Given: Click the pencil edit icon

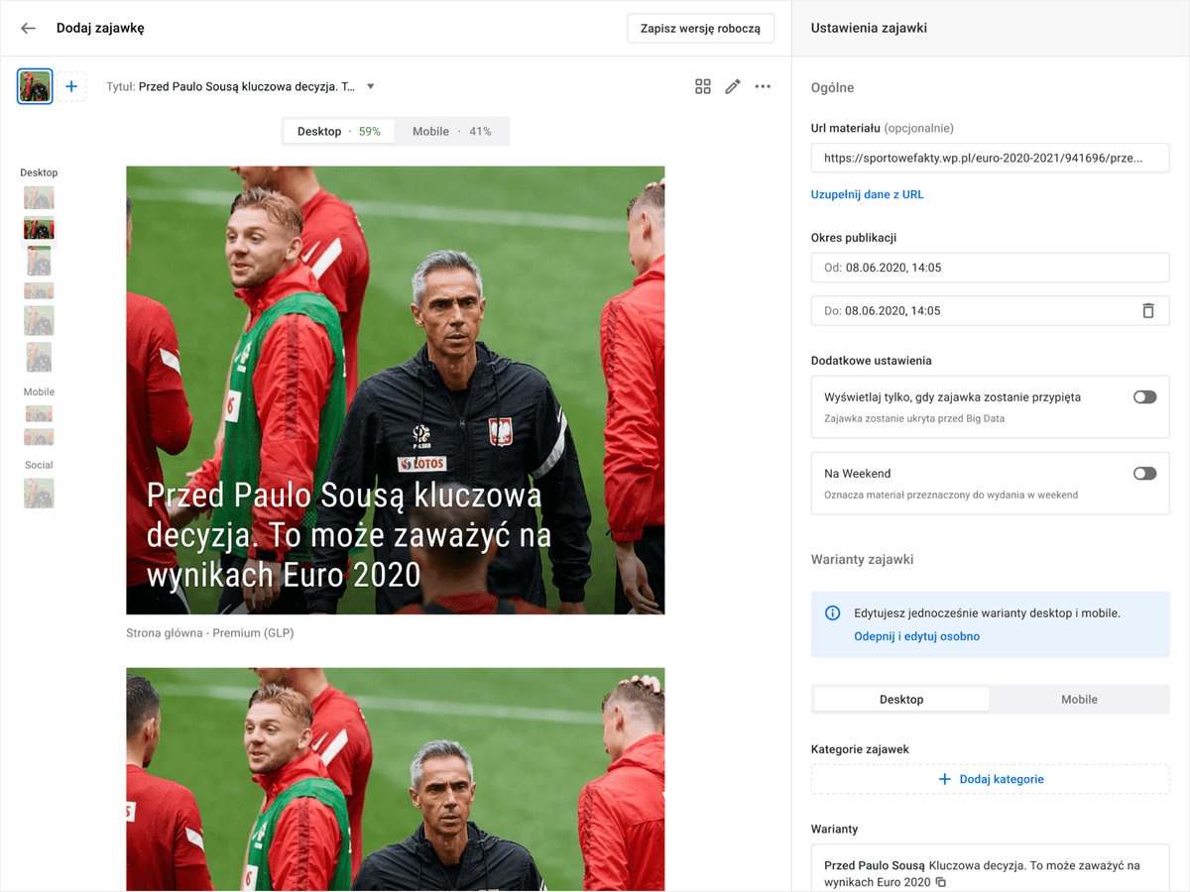Looking at the screenshot, I should click(x=733, y=87).
